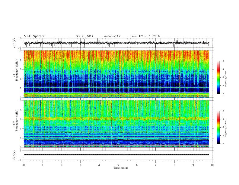
Task: Click the "-4" label on ch.2 color scale
Action: [x=223, y=119]
